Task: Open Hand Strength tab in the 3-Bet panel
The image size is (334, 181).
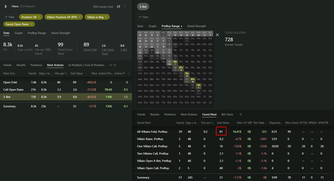Action: pyautogui.click(x=197, y=26)
